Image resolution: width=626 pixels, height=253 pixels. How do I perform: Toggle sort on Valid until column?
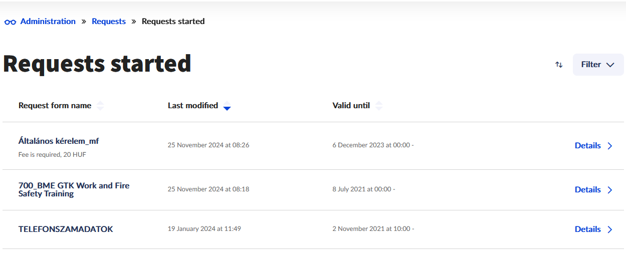(x=379, y=106)
